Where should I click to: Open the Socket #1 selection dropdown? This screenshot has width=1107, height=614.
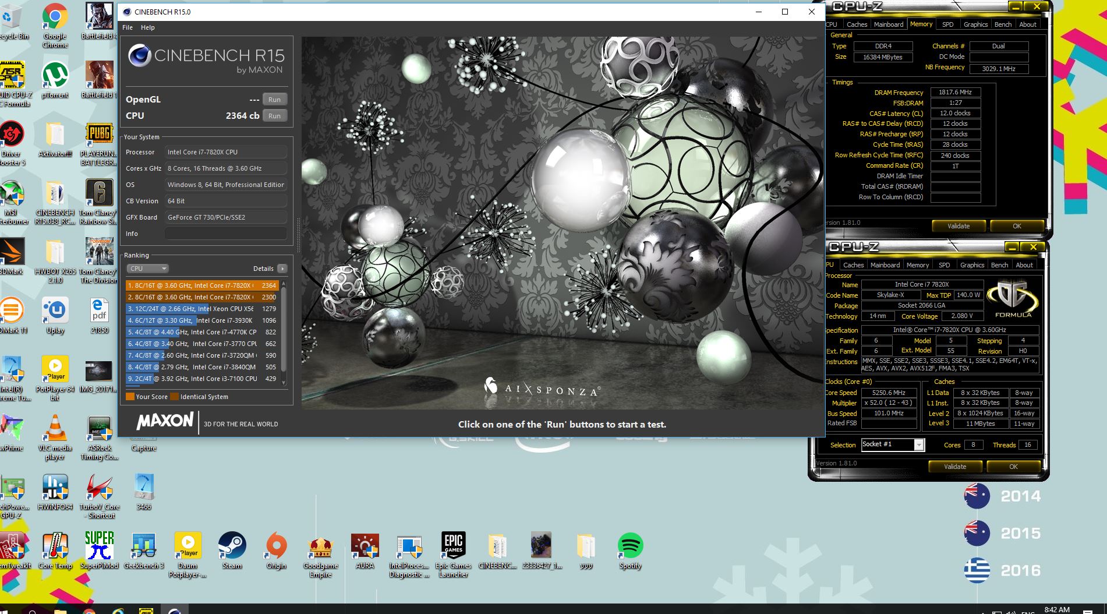coord(893,444)
